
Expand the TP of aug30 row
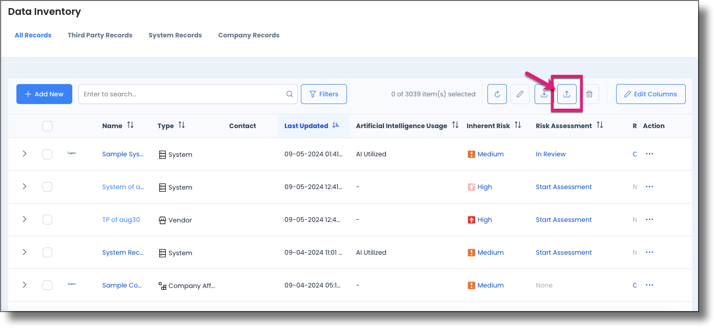[24, 219]
